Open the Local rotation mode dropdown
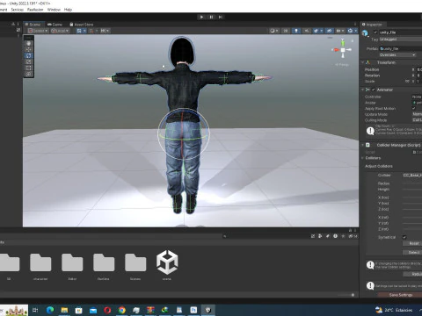The height and width of the screenshot is (316, 422). [60, 31]
